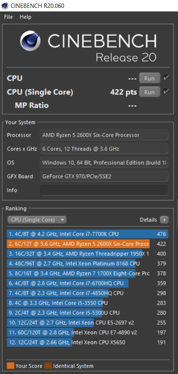
Task: Select the Core i5-3550 ranking row
Action: coord(87,303)
